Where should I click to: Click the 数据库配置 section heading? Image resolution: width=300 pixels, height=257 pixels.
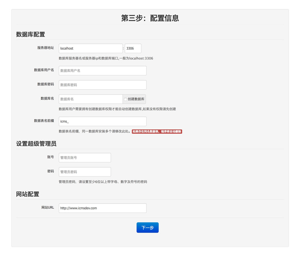[x=30, y=34]
